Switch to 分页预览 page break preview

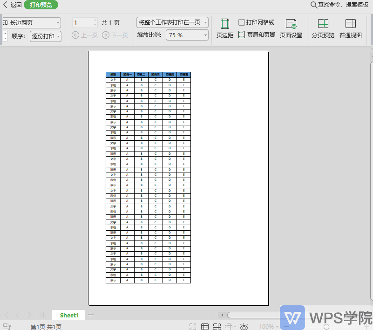(x=323, y=28)
